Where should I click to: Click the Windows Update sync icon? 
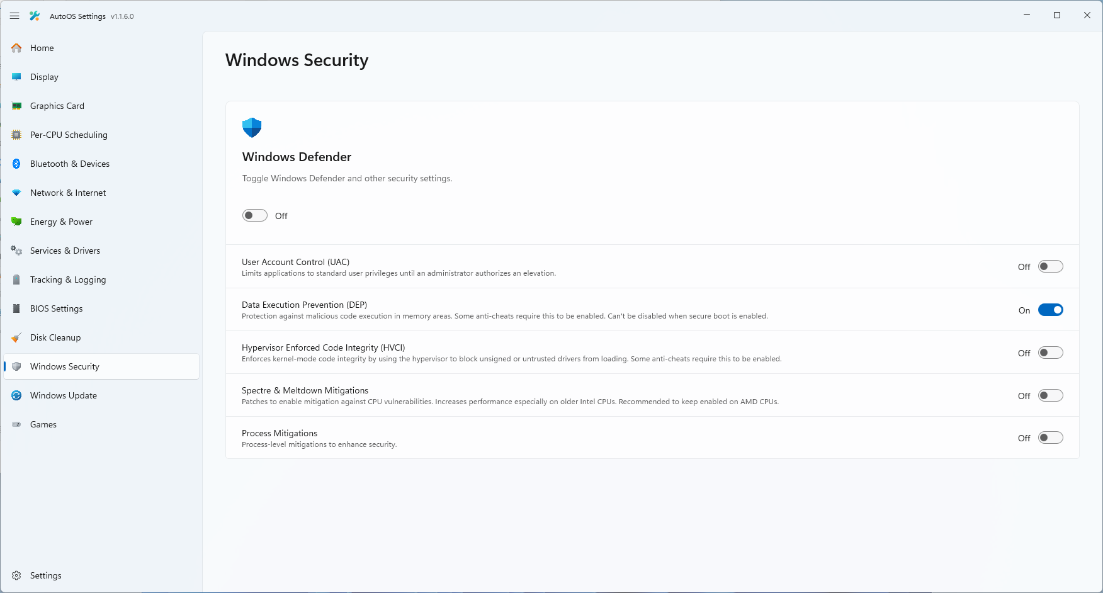point(17,395)
